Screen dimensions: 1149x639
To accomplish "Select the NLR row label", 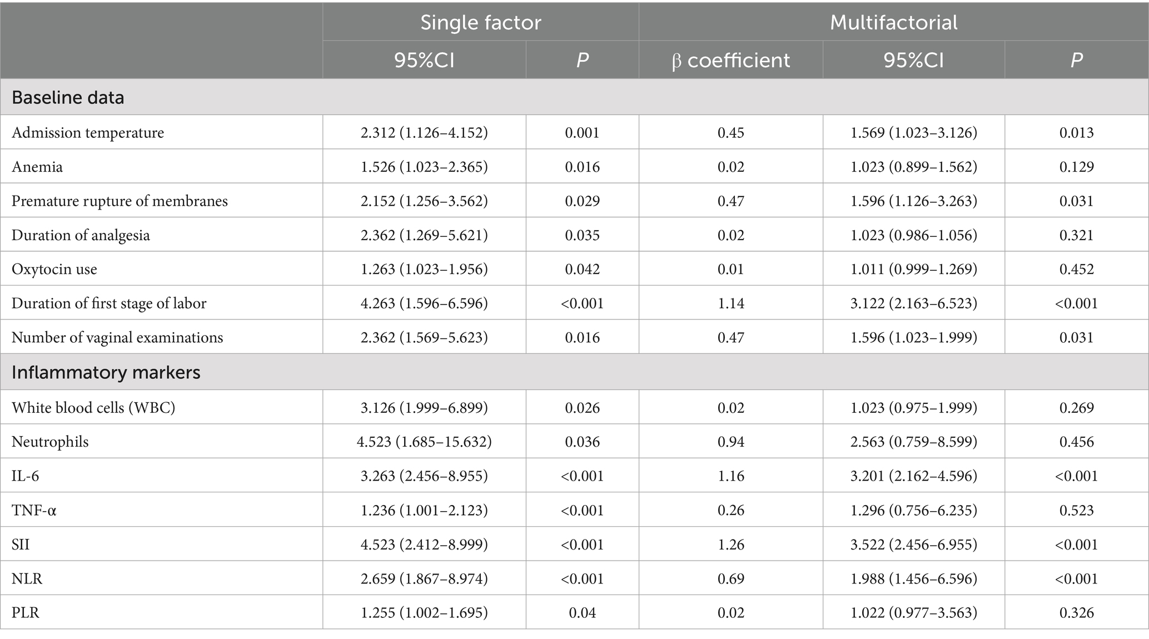I will [x=27, y=578].
